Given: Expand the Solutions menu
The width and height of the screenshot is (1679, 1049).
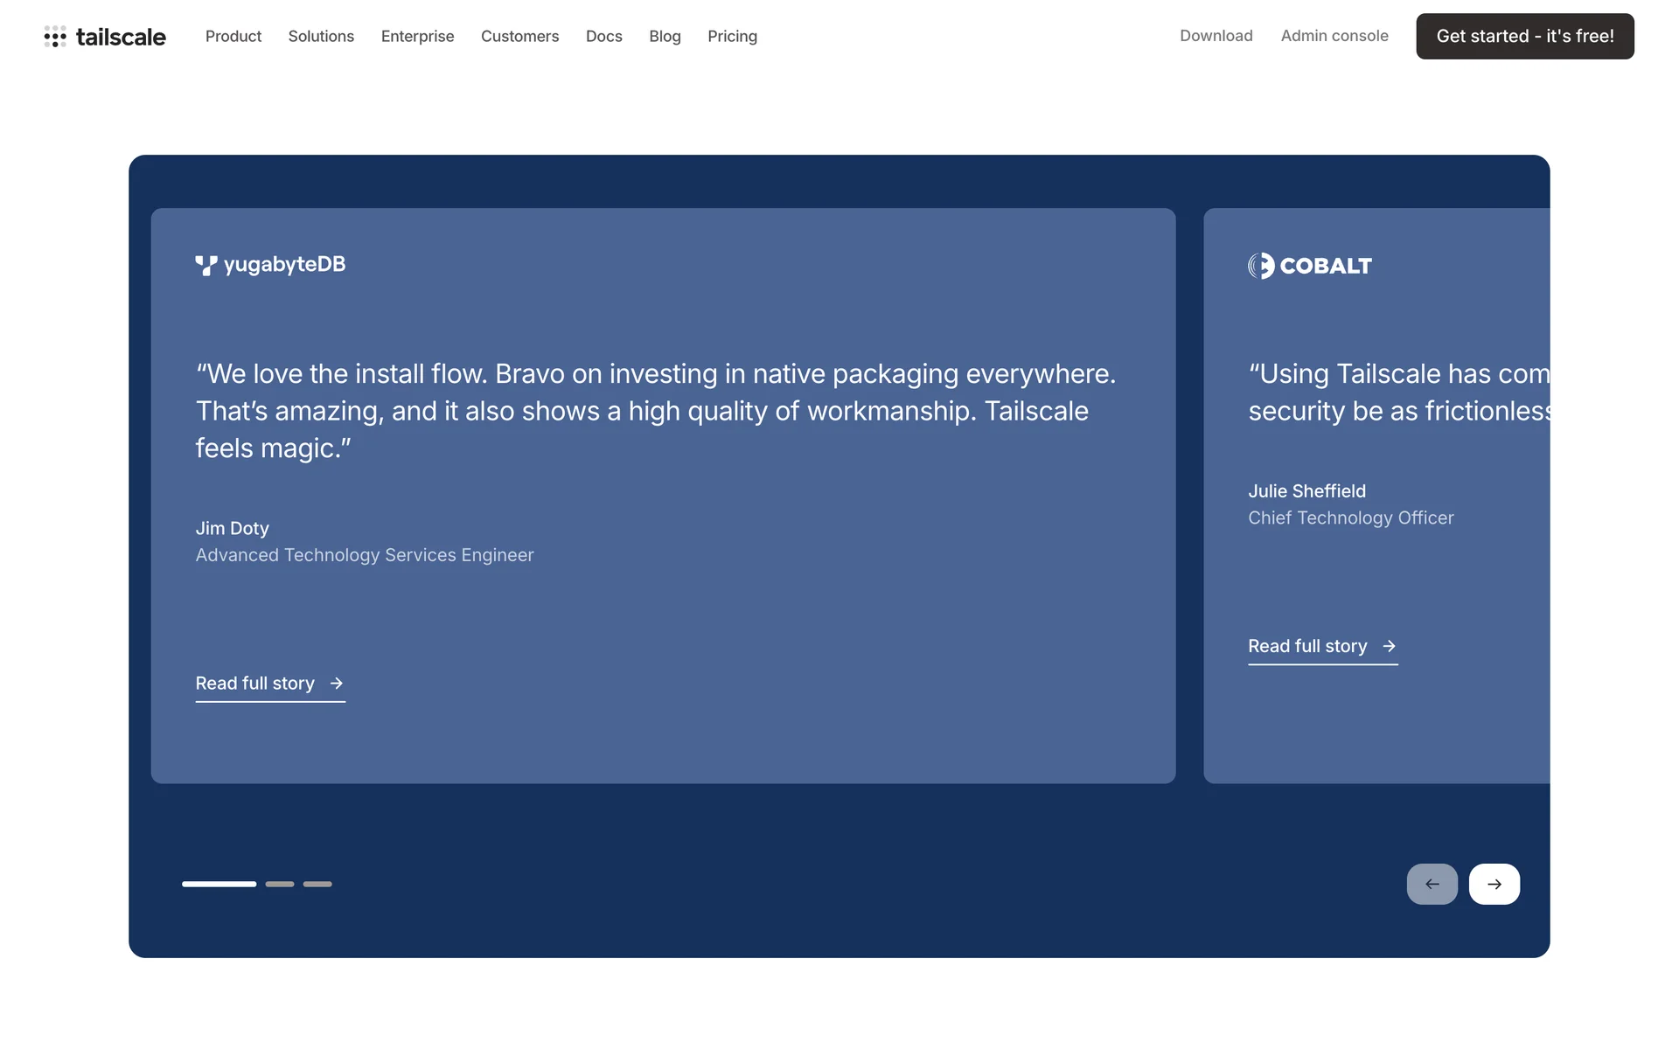Looking at the screenshot, I should pyautogui.click(x=321, y=37).
